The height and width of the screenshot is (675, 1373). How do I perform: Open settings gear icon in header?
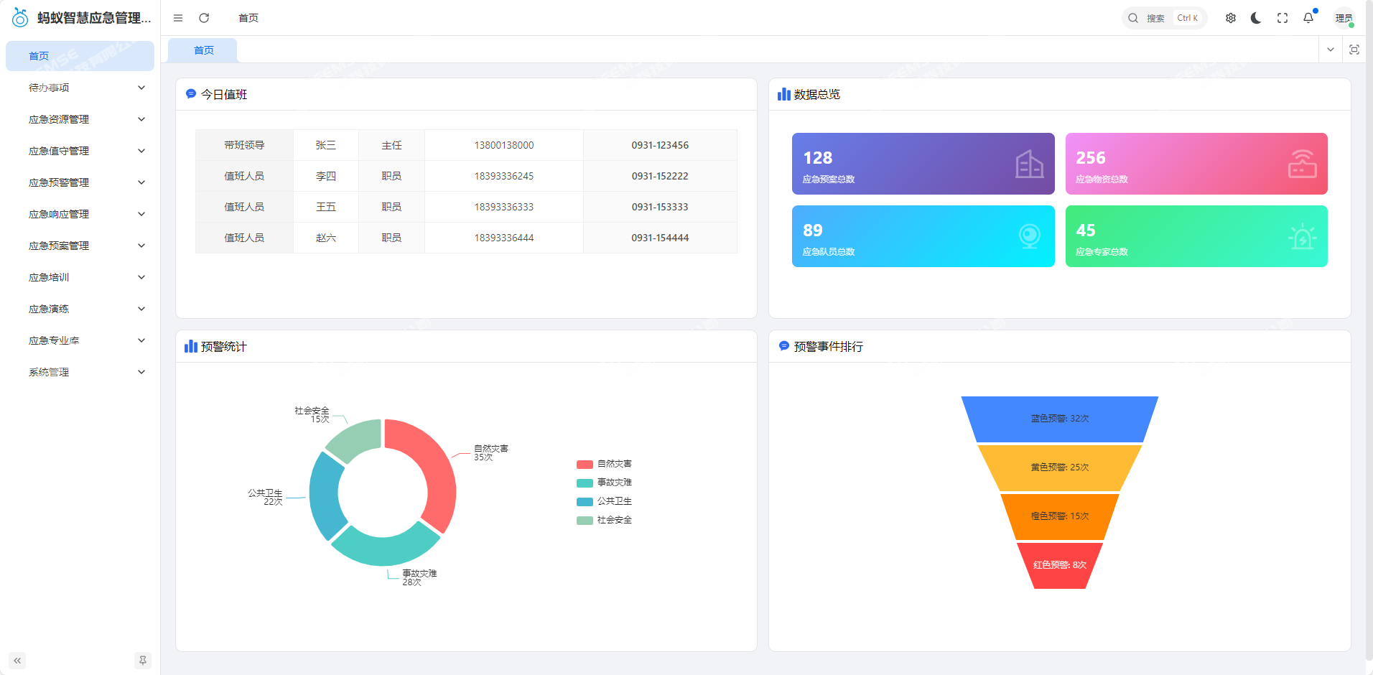pos(1231,18)
